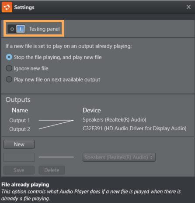195x203 pixels.
Task: Click the 'o' off side of the toggle
Action: pyautogui.click(x=12, y=29)
